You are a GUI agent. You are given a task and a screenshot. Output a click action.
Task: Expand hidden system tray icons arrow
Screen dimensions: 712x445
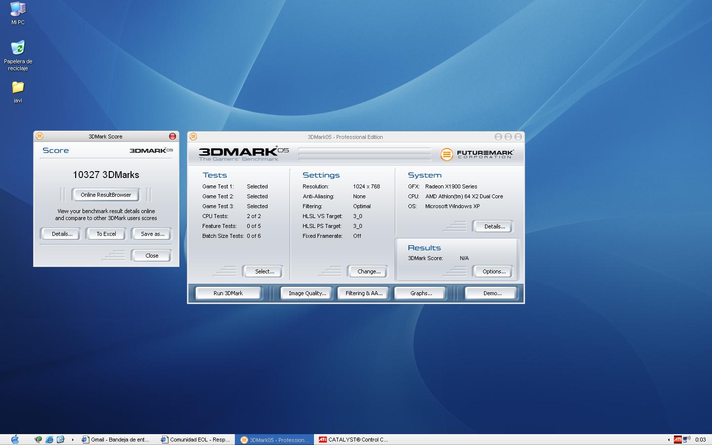click(668, 439)
